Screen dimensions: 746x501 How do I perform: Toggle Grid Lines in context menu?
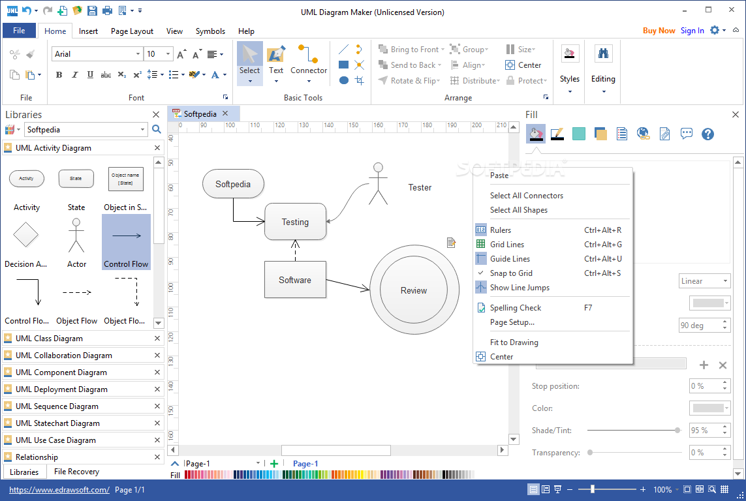tap(553, 245)
